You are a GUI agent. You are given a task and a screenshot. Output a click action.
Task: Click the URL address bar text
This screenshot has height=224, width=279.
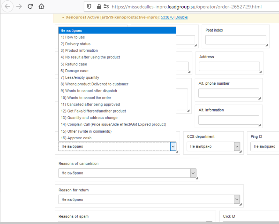186,7
